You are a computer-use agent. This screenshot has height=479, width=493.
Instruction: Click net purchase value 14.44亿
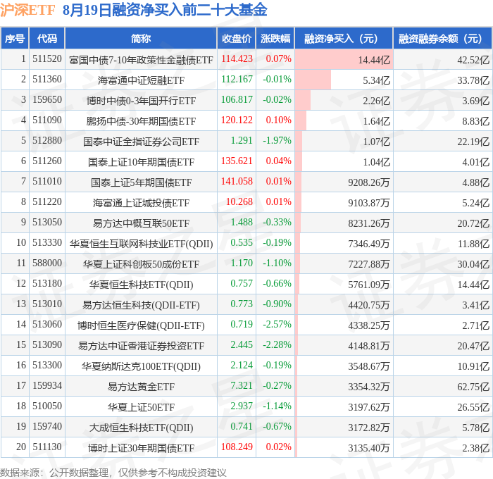pos(374,60)
